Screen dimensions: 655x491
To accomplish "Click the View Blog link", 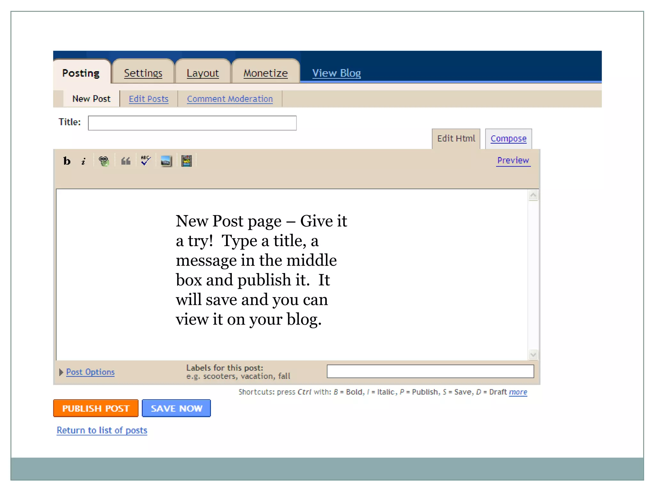I will coord(336,73).
